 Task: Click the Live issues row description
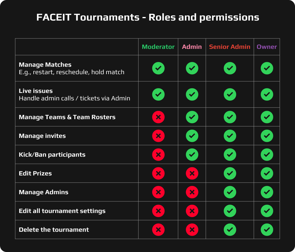point(75,98)
